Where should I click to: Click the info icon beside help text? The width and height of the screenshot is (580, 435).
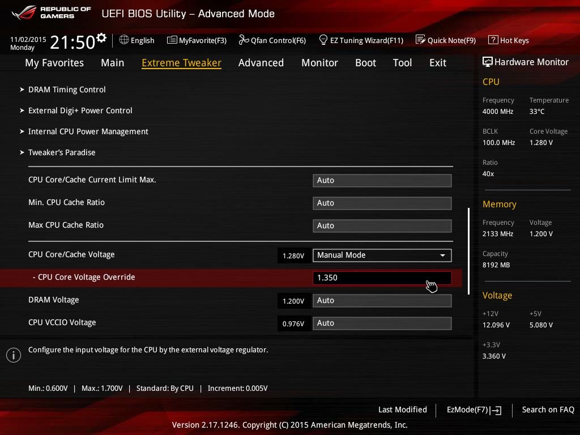pyautogui.click(x=14, y=355)
